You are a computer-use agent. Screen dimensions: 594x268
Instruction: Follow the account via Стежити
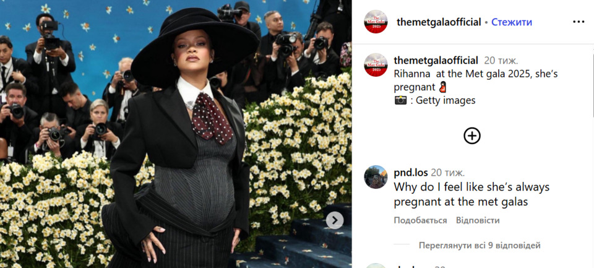click(x=512, y=22)
